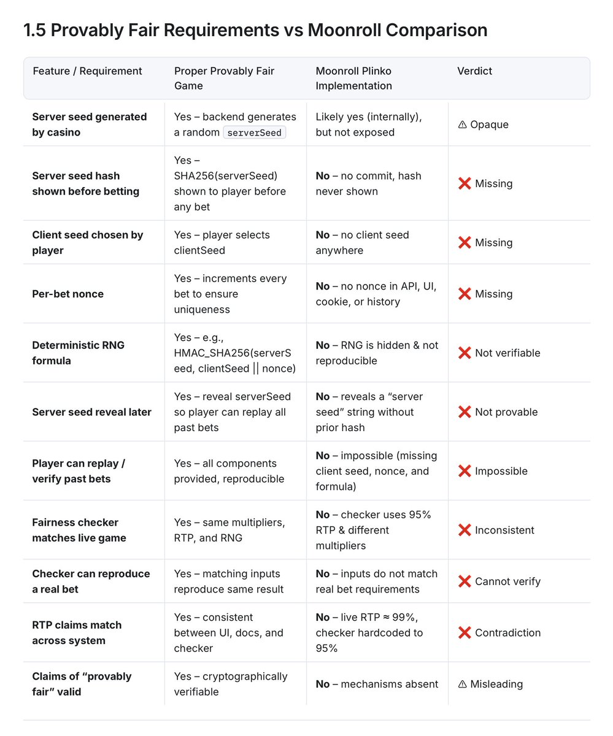Click the warning icon next to Misleading
The image size is (613, 736).
click(x=462, y=684)
